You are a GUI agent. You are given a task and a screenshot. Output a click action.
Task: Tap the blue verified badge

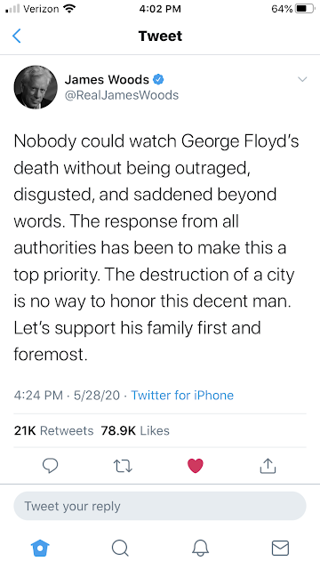pos(158,79)
